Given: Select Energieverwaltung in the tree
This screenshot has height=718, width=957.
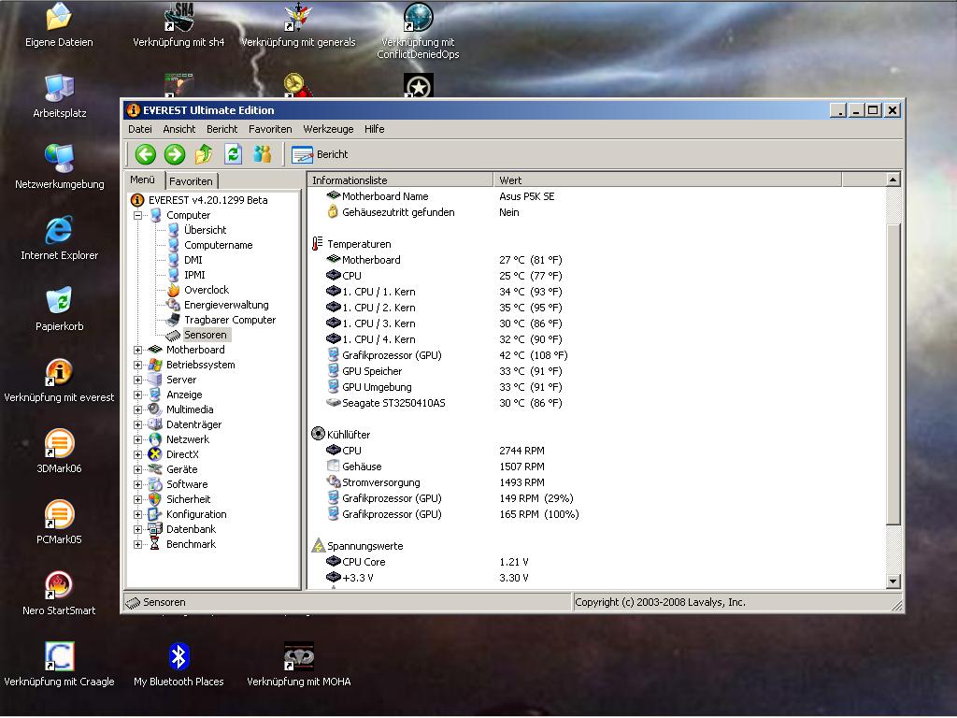Looking at the screenshot, I should (x=226, y=306).
